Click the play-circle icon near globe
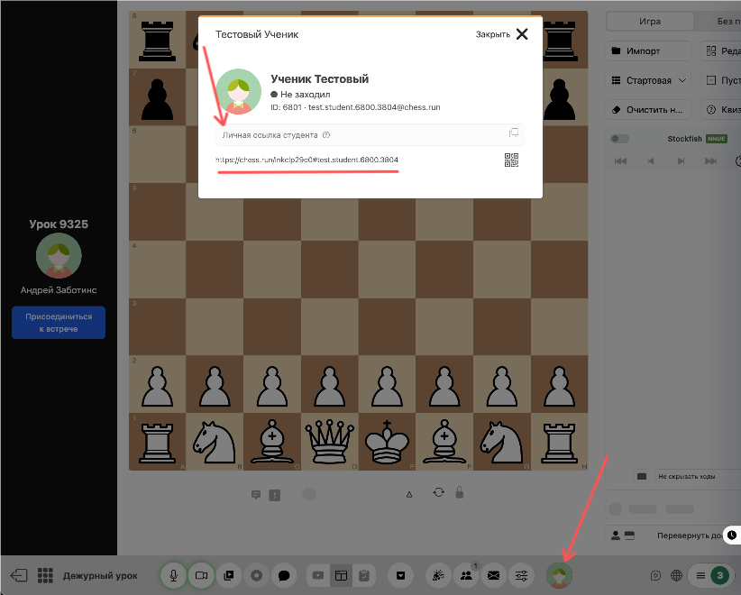 pos(655,575)
